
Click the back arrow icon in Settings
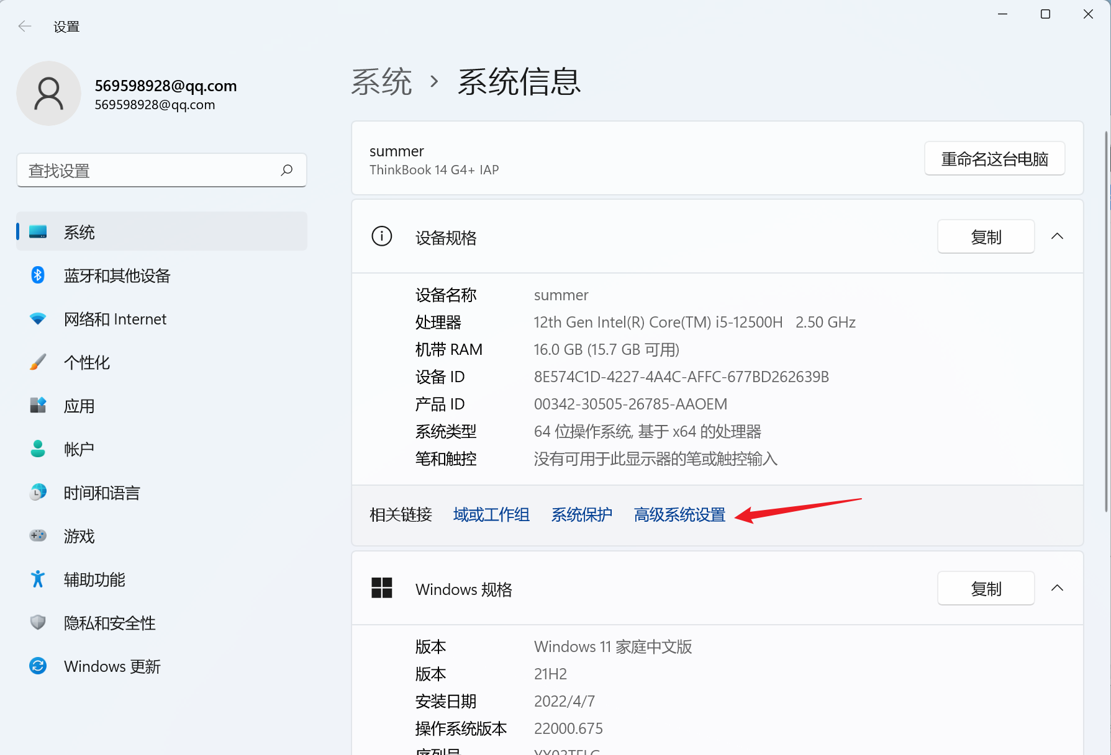coord(25,26)
